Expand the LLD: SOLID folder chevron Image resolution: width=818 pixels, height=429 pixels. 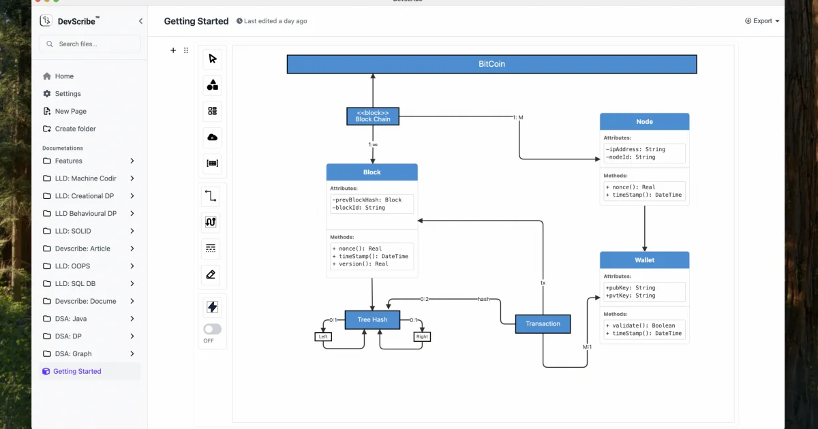132,231
